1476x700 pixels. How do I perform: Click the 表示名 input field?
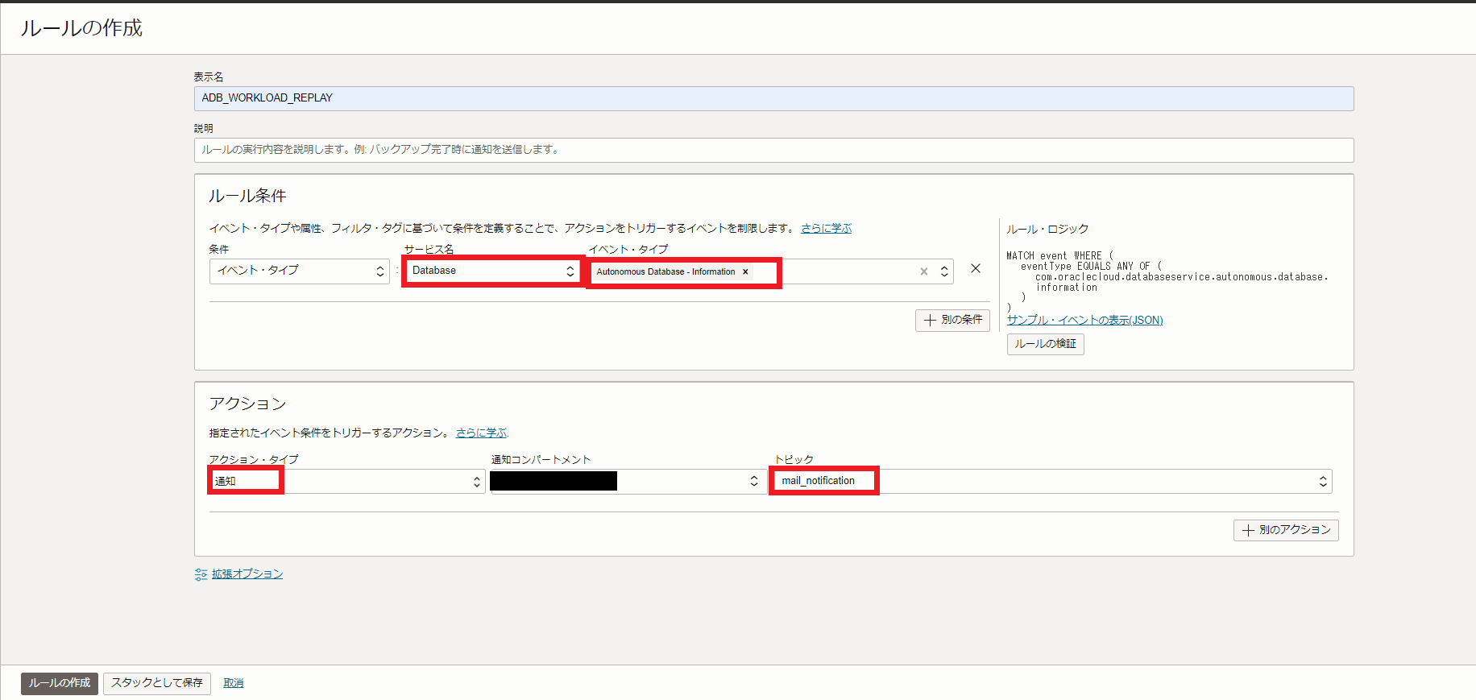point(773,98)
